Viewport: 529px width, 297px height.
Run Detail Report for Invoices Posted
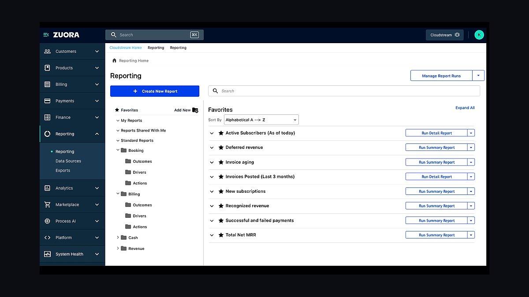[x=436, y=176]
